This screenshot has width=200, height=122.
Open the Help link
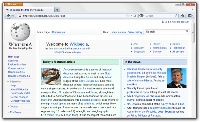(13, 85)
